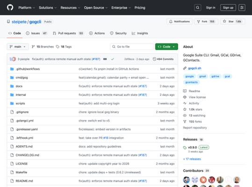Open the AGENTS.md file

click(x=24, y=146)
